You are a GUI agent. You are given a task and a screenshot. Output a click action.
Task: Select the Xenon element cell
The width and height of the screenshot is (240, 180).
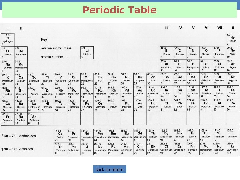tap(233, 92)
